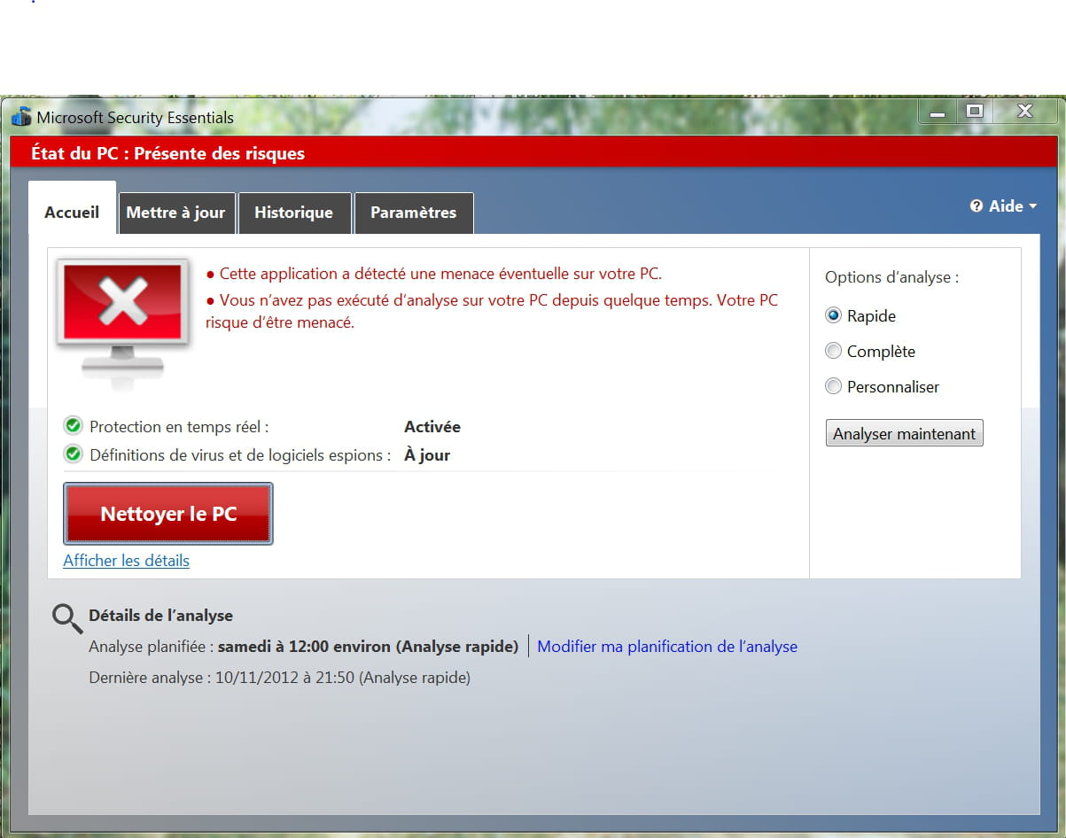This screenshot has height=838, width=1066.
Task: Select the Rapide scan option
Action: point(833,315)
